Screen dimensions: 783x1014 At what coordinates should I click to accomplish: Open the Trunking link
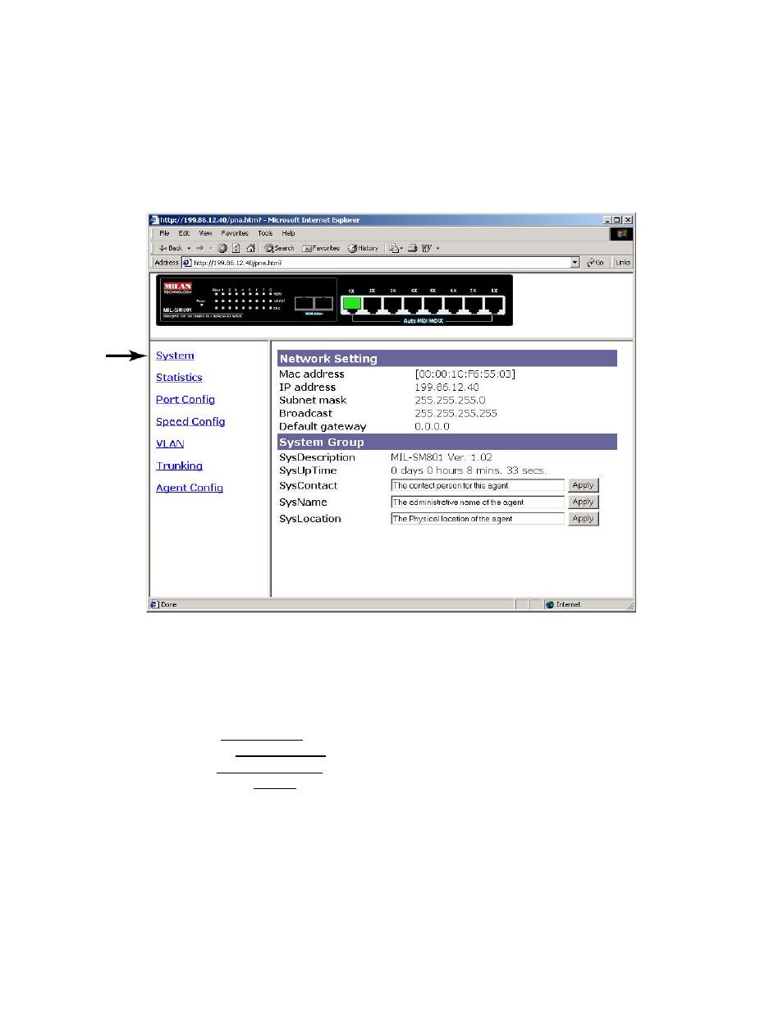(x=179, y=466)
